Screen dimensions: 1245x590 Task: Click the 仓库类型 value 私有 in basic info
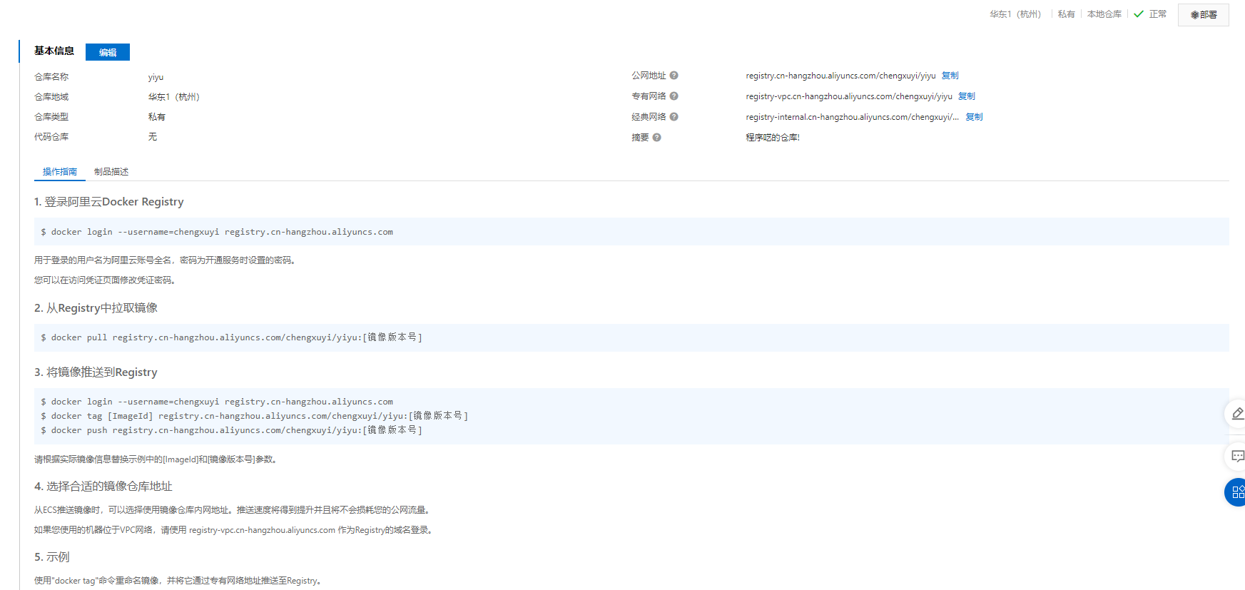156,117
